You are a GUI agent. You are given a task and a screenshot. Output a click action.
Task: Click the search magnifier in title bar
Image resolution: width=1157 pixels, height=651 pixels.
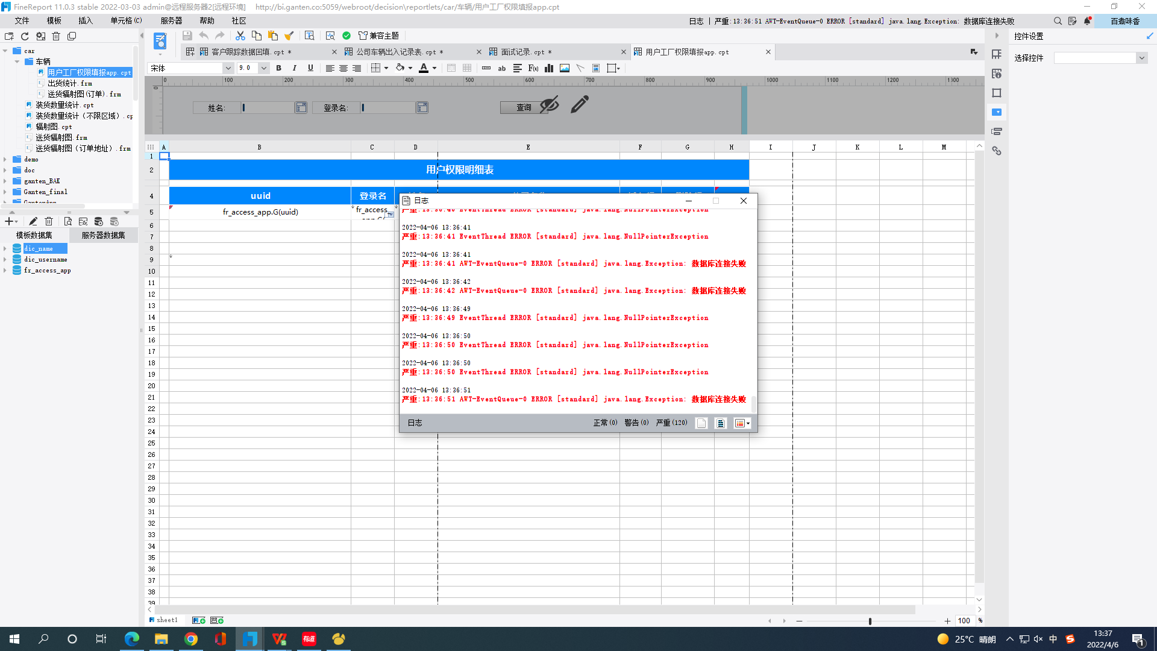click(1058, 21)
